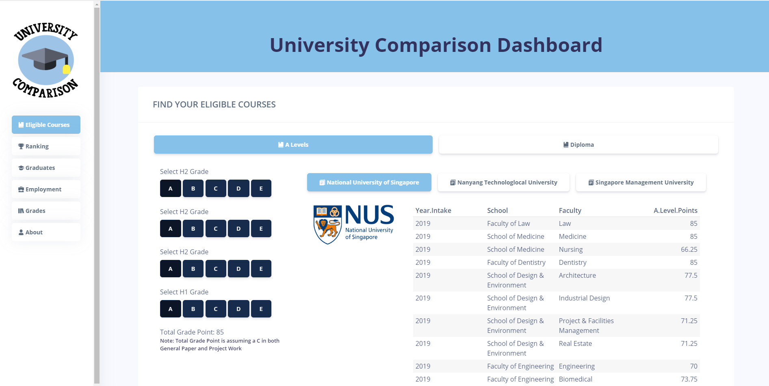Click the Real Estate cell
This screenshot has height=386, width=769.
pos(575,343)
